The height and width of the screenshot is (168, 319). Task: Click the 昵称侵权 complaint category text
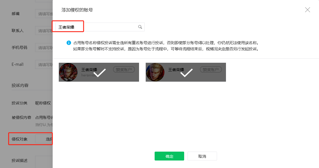pos(43,103)
